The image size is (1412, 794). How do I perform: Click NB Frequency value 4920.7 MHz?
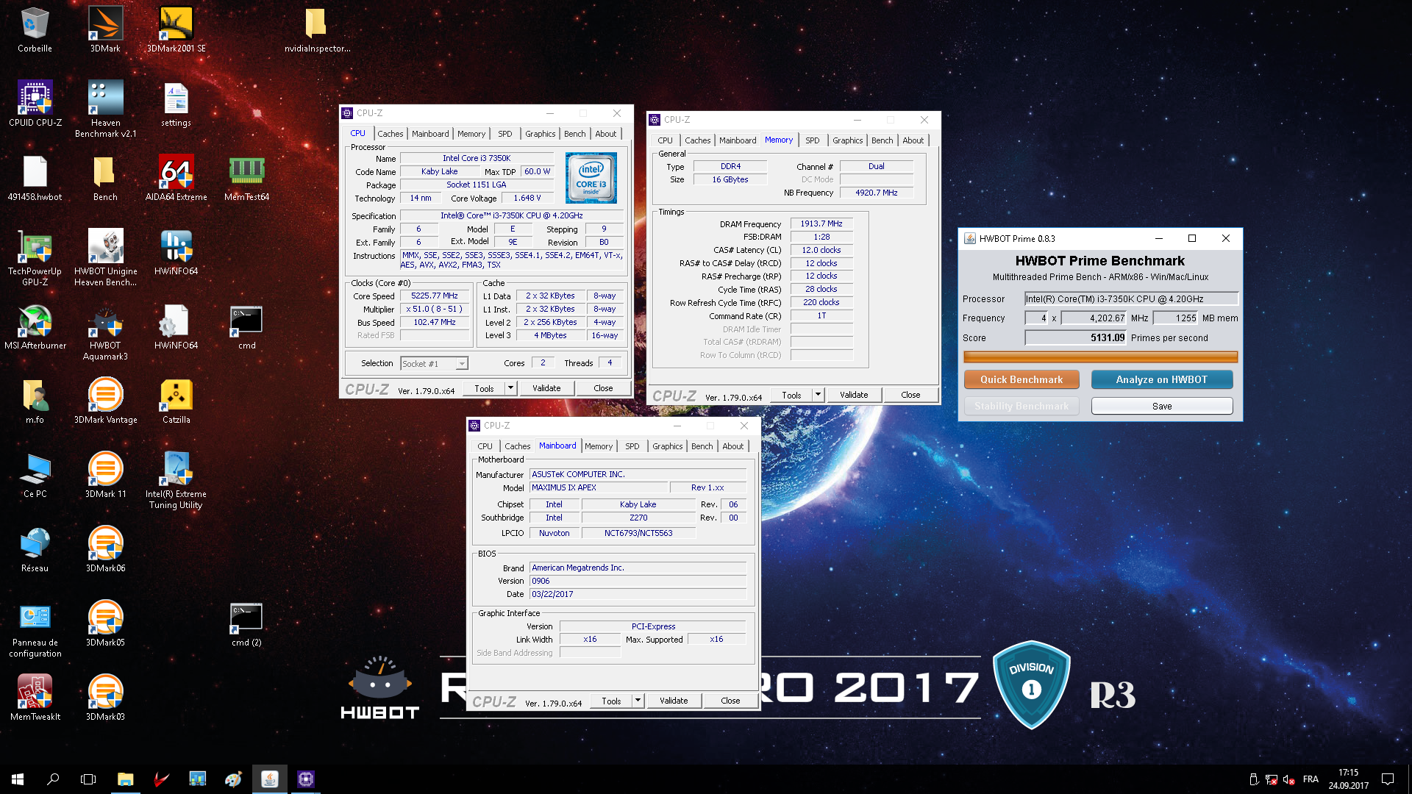point(877,193)
